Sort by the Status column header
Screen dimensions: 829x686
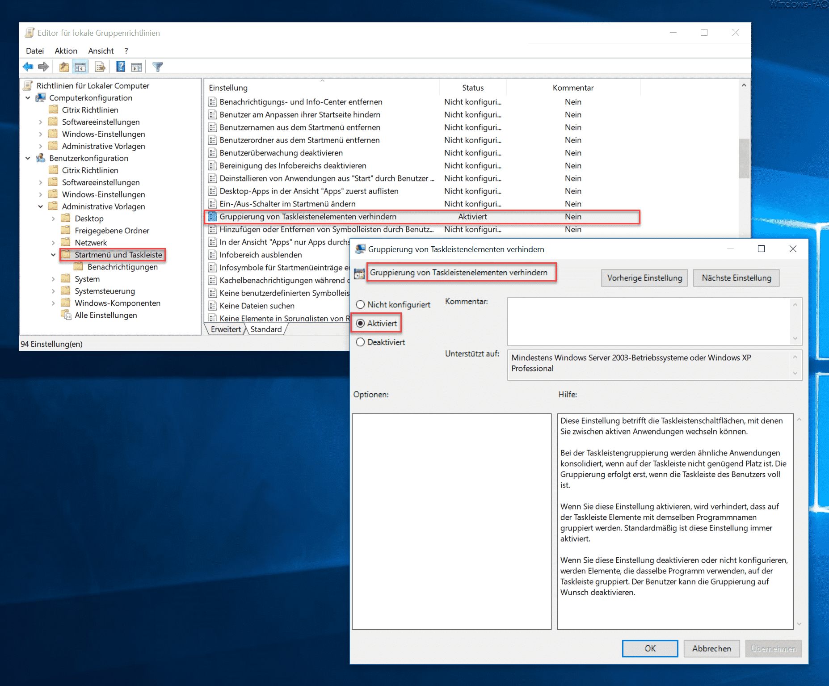(473, 88)
